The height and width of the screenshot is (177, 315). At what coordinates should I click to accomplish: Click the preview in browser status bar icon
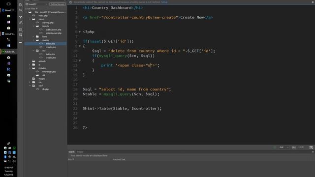pos(311,147)
